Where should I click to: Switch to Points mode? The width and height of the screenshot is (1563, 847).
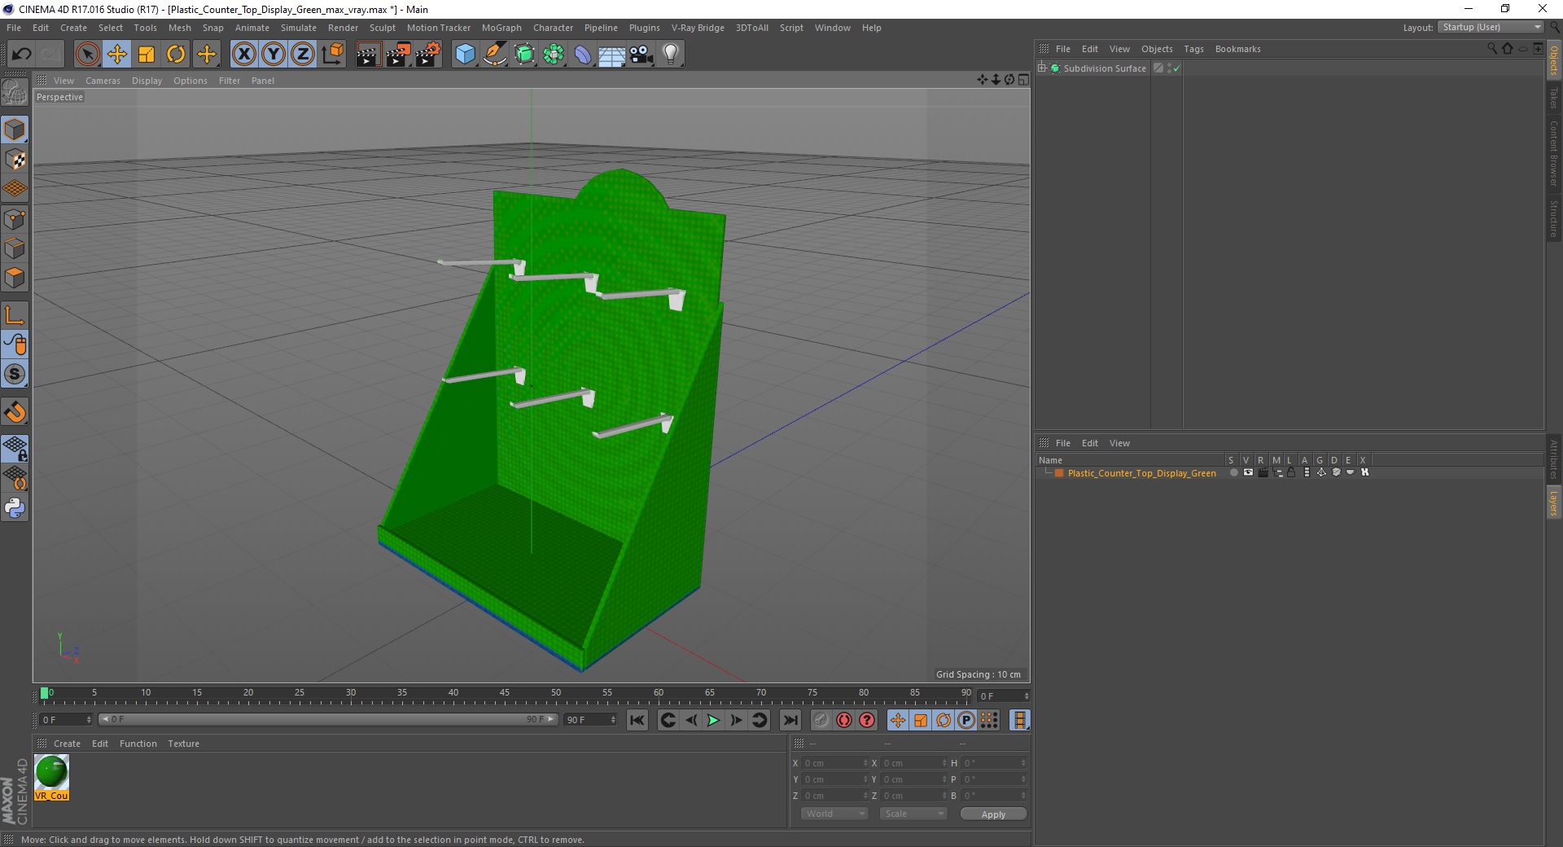[x=15, y=219]
